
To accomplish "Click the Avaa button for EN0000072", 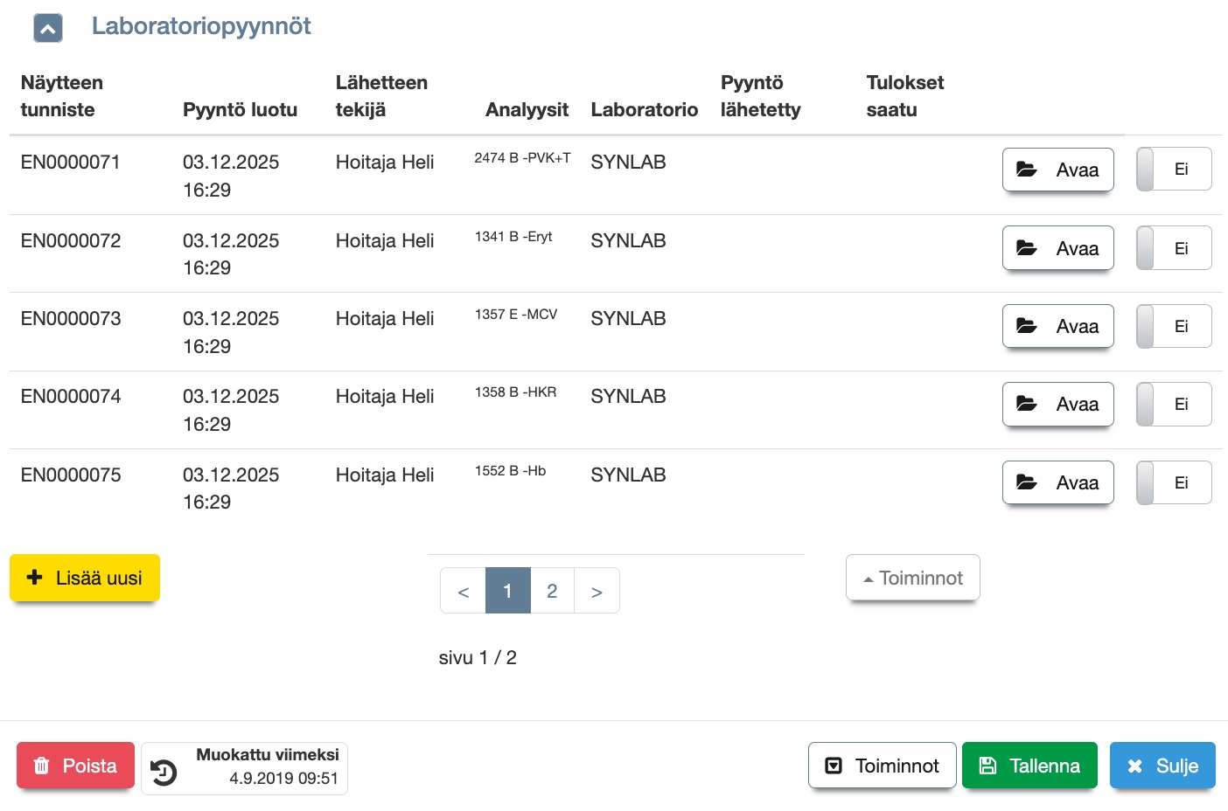I will 1057,248.
